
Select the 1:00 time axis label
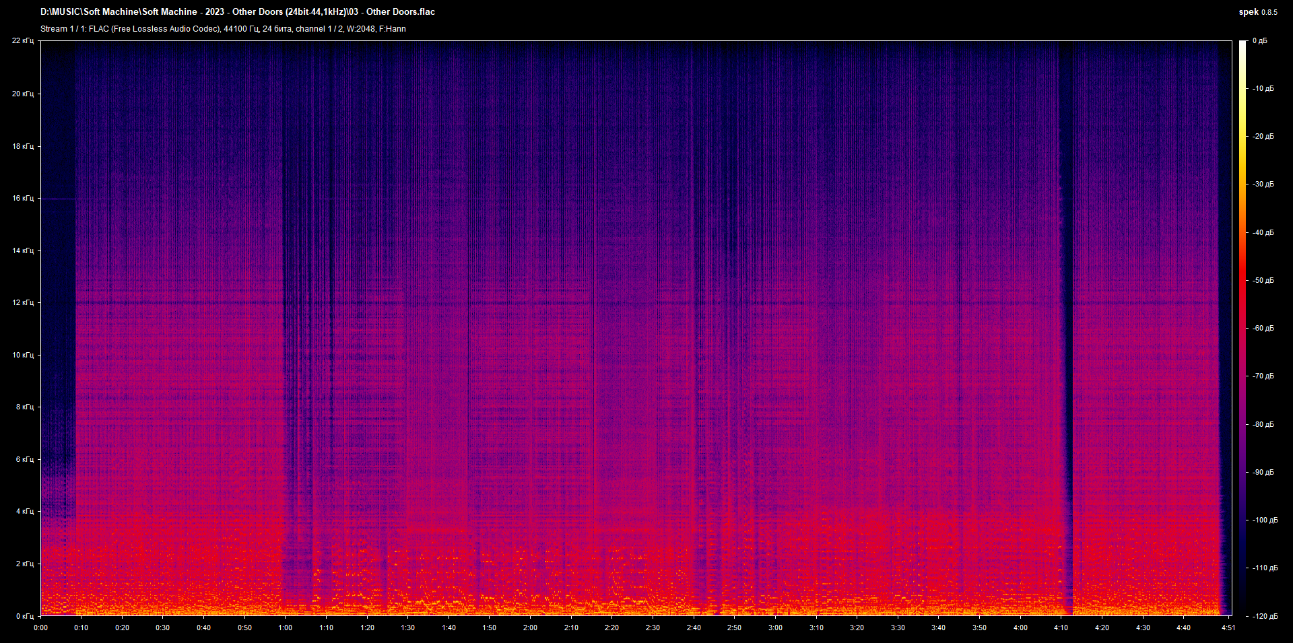286,628
